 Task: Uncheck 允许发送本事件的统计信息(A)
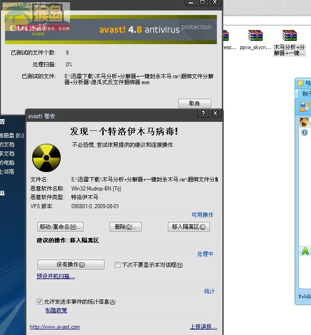pyautogui.click(x=40, y=302)
